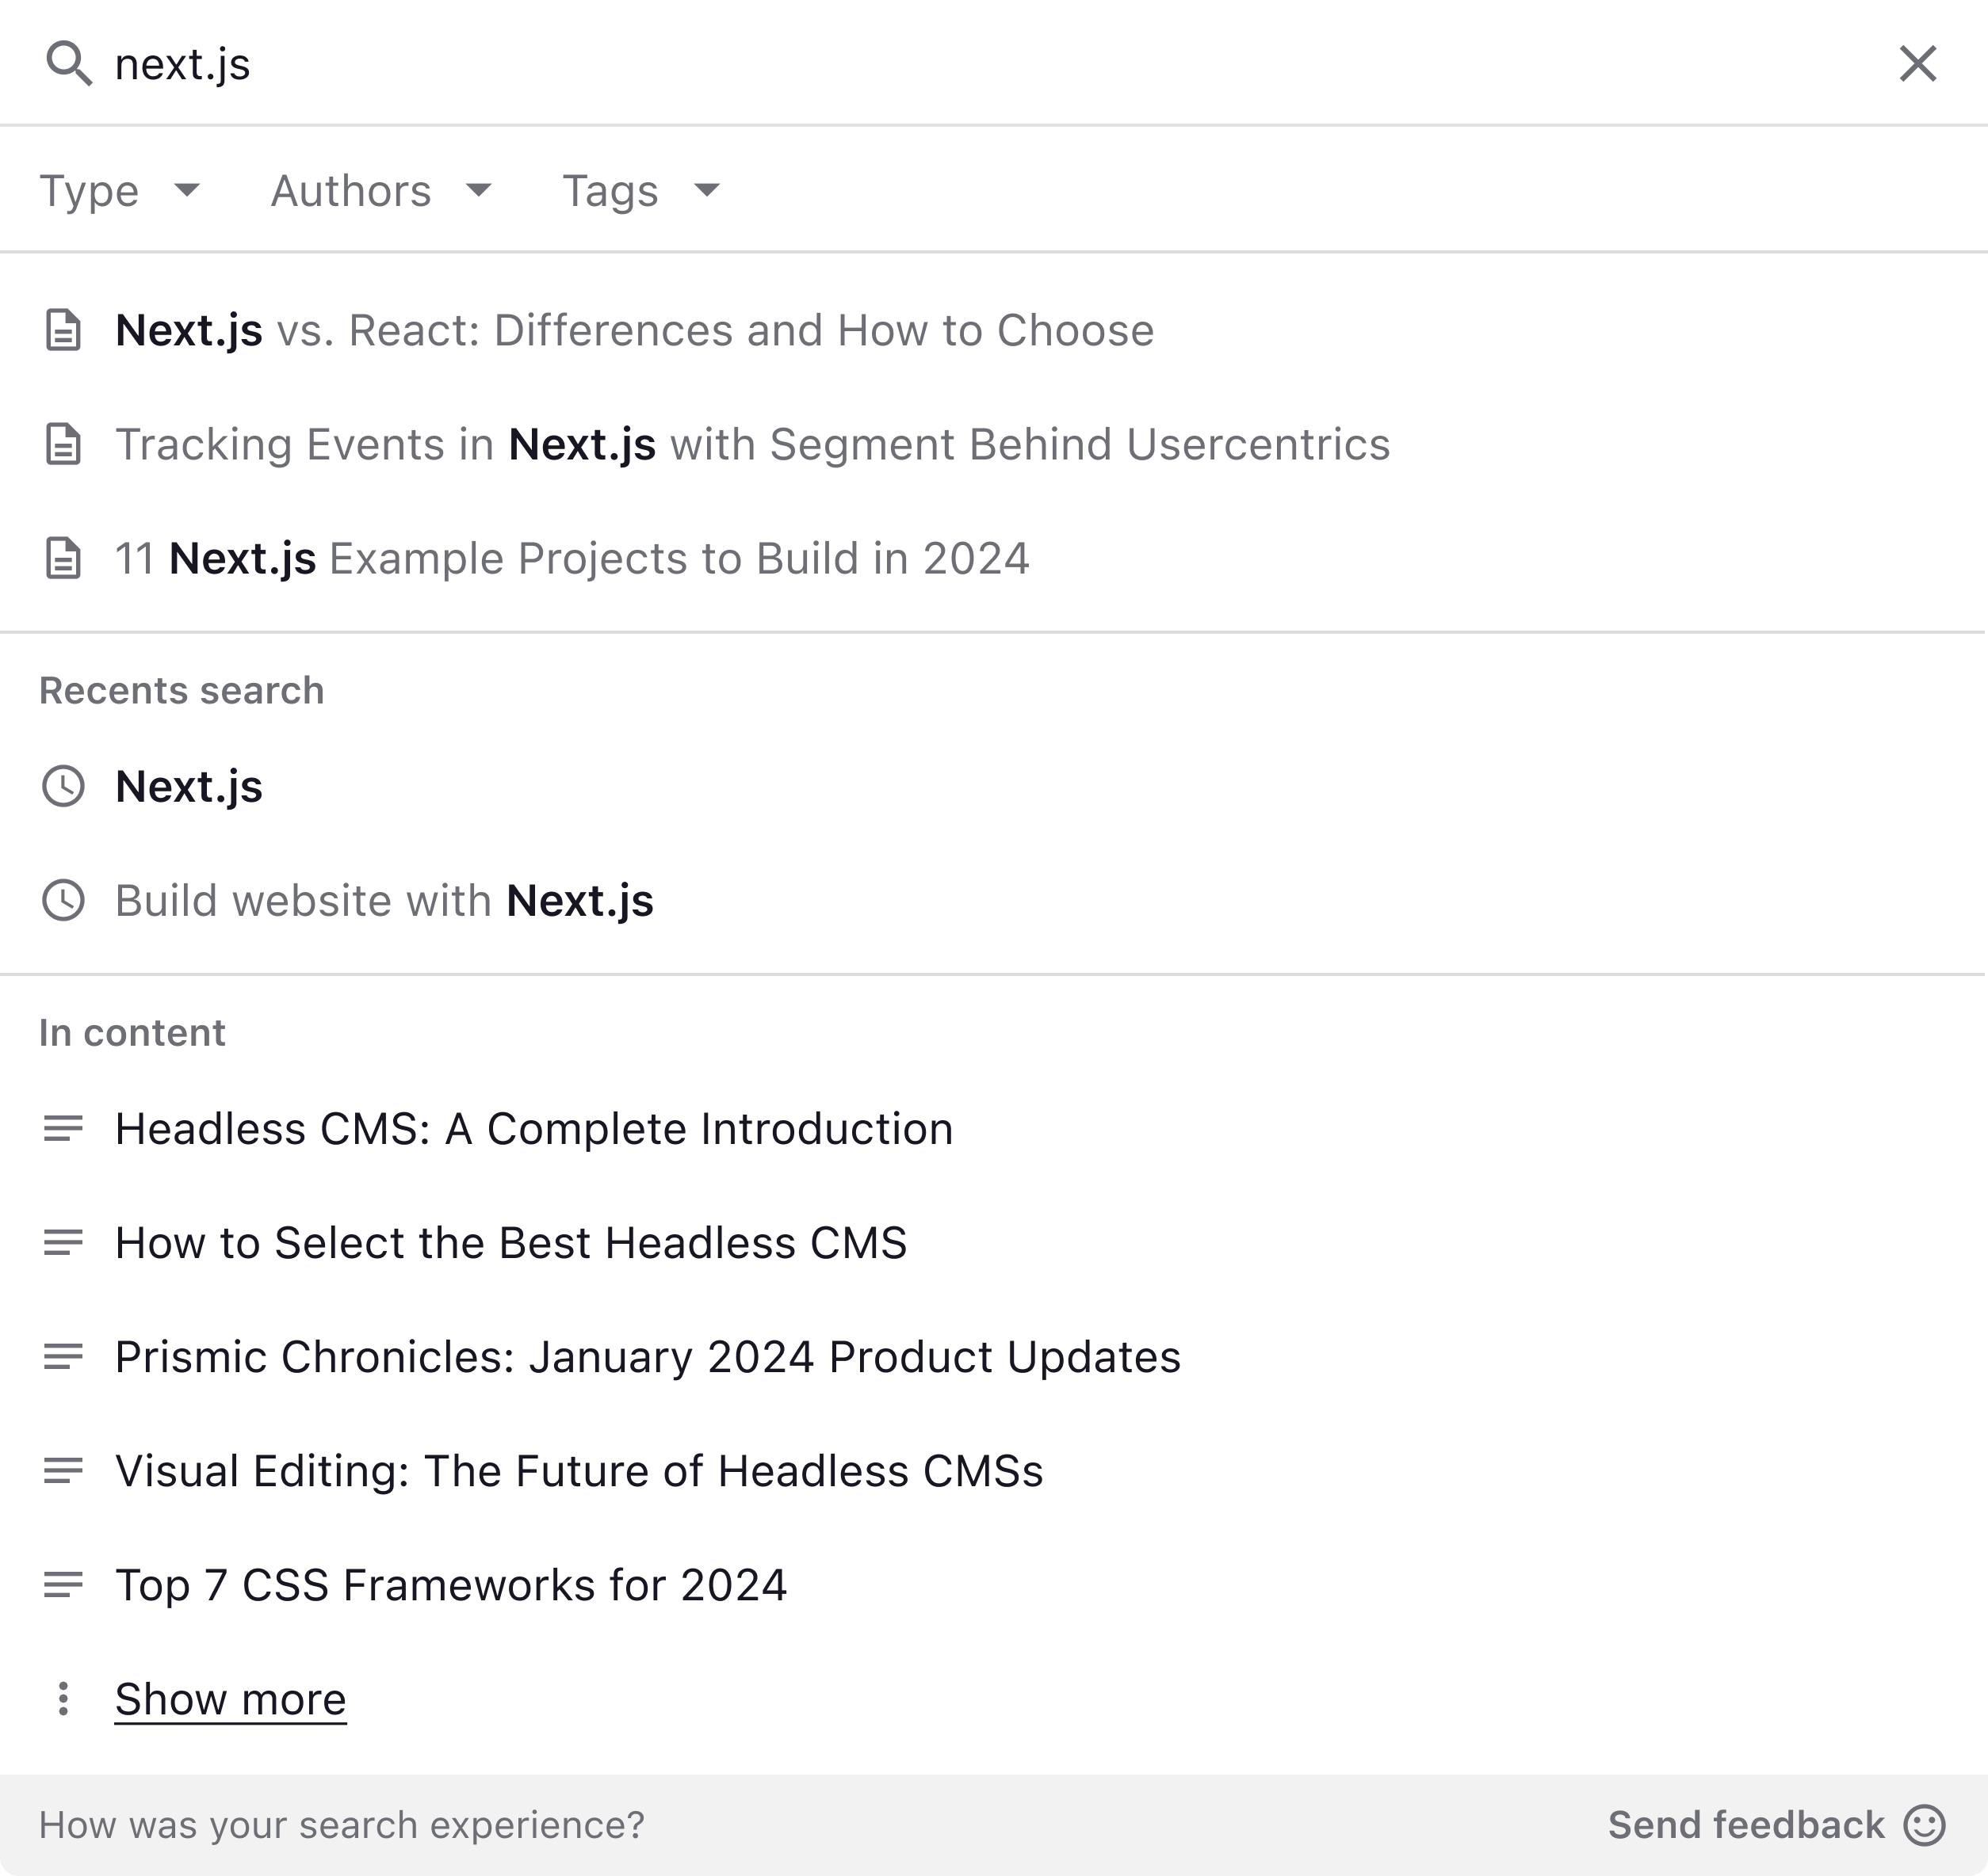Click the magnifying glass search icon

tap(68, 64)
